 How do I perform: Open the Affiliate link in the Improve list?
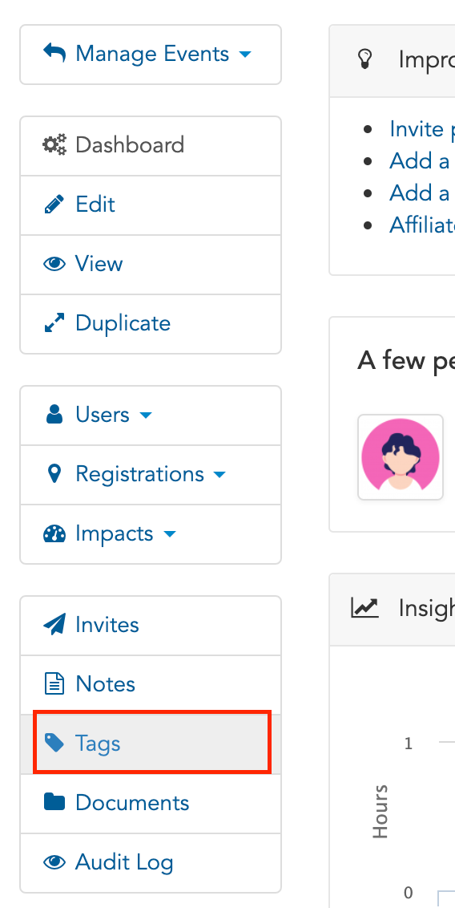tap(422, 224)
